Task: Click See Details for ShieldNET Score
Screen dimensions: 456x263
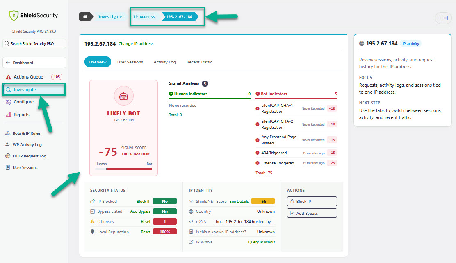Action: [x=239, y=201]
